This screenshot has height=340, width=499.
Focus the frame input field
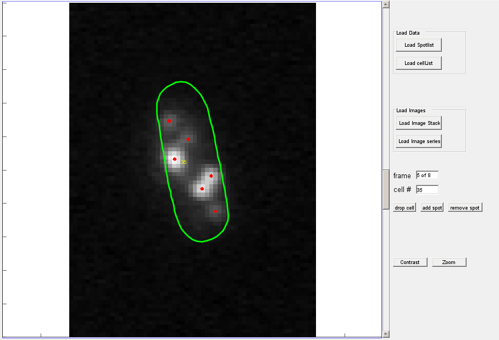(427, 176)
